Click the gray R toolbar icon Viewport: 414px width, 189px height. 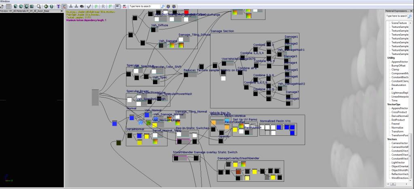point(103,6)
